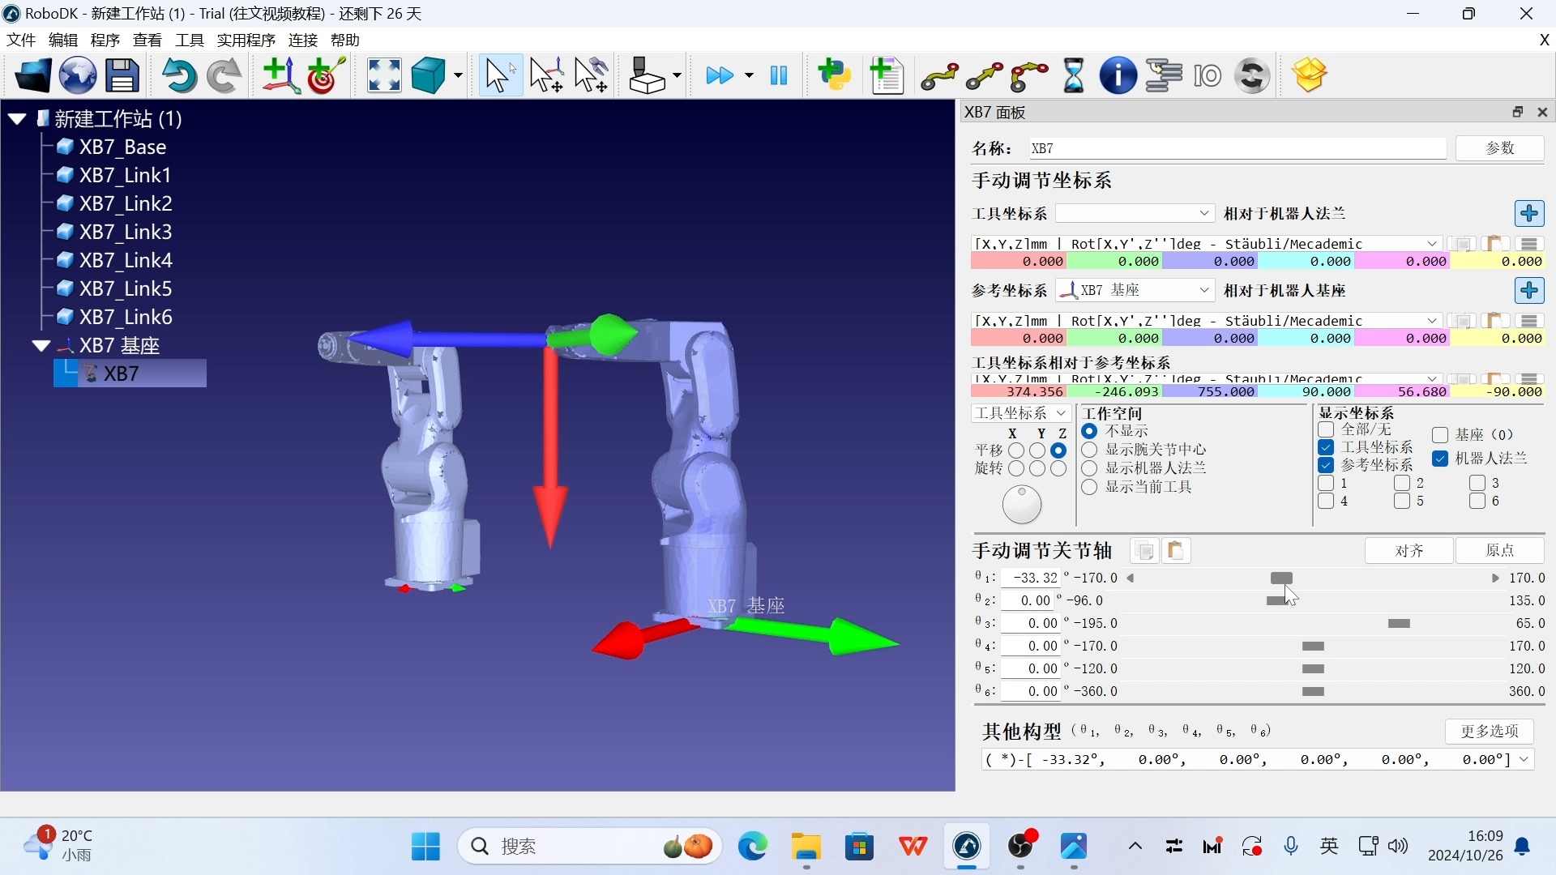The width and height of the screenshot is (1556, 875).
Task: Open the 程序 menu
Action: click(105, 41)
